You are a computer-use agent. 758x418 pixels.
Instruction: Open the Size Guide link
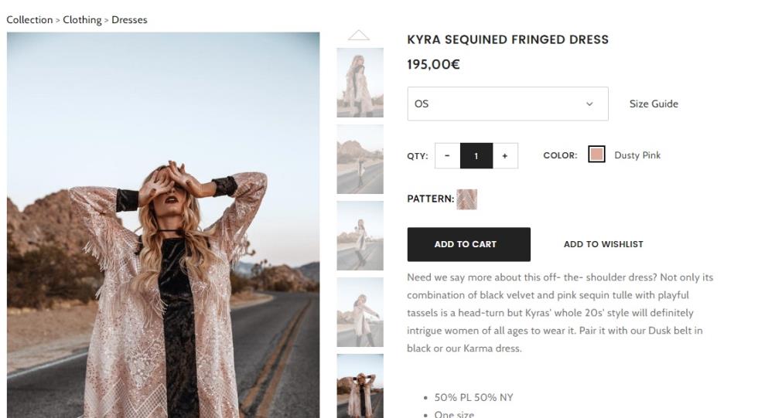tap(654, 104)
